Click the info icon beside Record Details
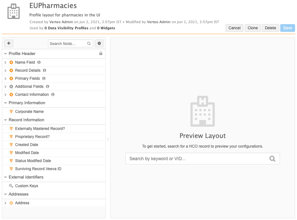The height and width of the screenshot is (220, 297). (x=44, y=70)
